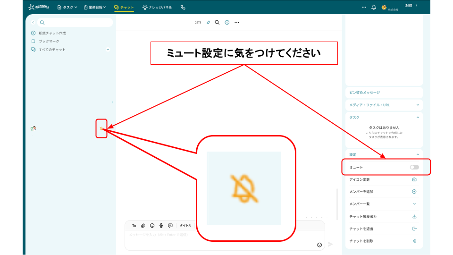Click the info icon in chat header
Viewport: 453px width, 255px height.
pyautogui.click(x=227, y=22)
